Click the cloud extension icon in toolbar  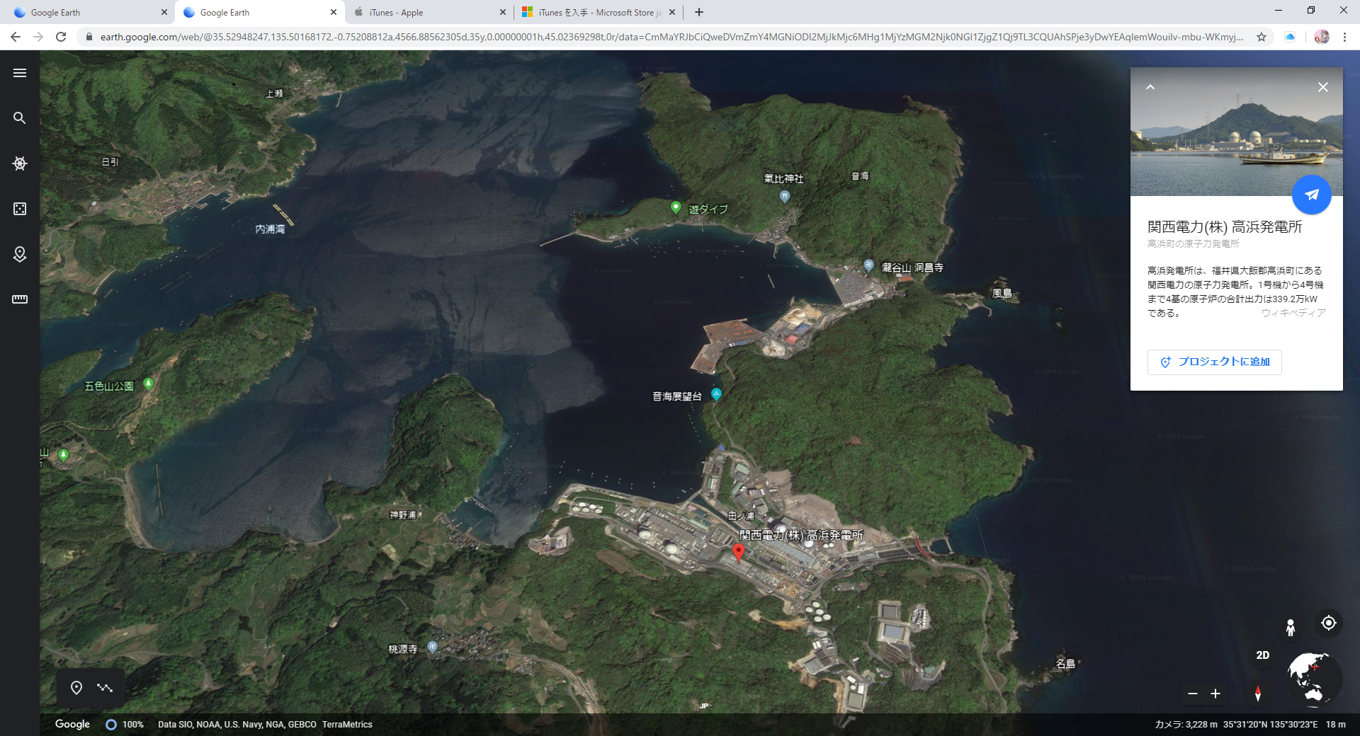click(x=1290, y=37)
